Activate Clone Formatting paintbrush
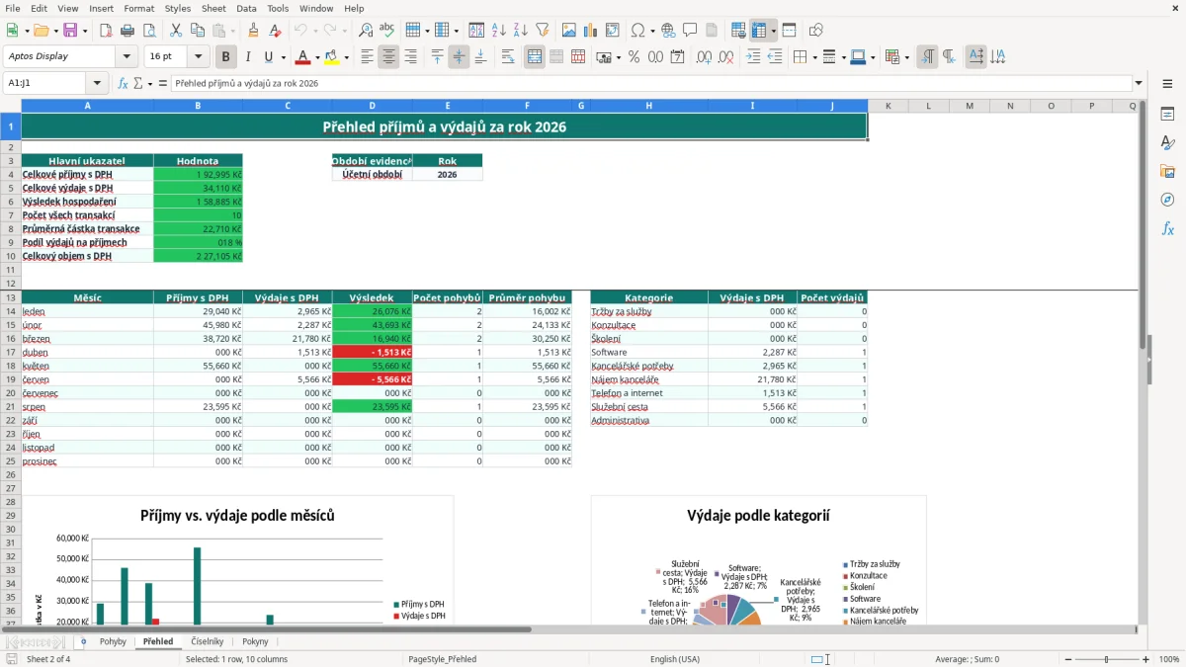1186x667 pixels. 253,31
